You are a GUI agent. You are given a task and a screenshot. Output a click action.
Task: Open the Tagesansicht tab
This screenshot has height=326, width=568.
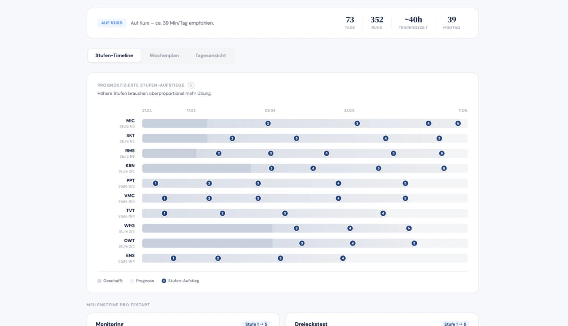(x=211, y=55)
